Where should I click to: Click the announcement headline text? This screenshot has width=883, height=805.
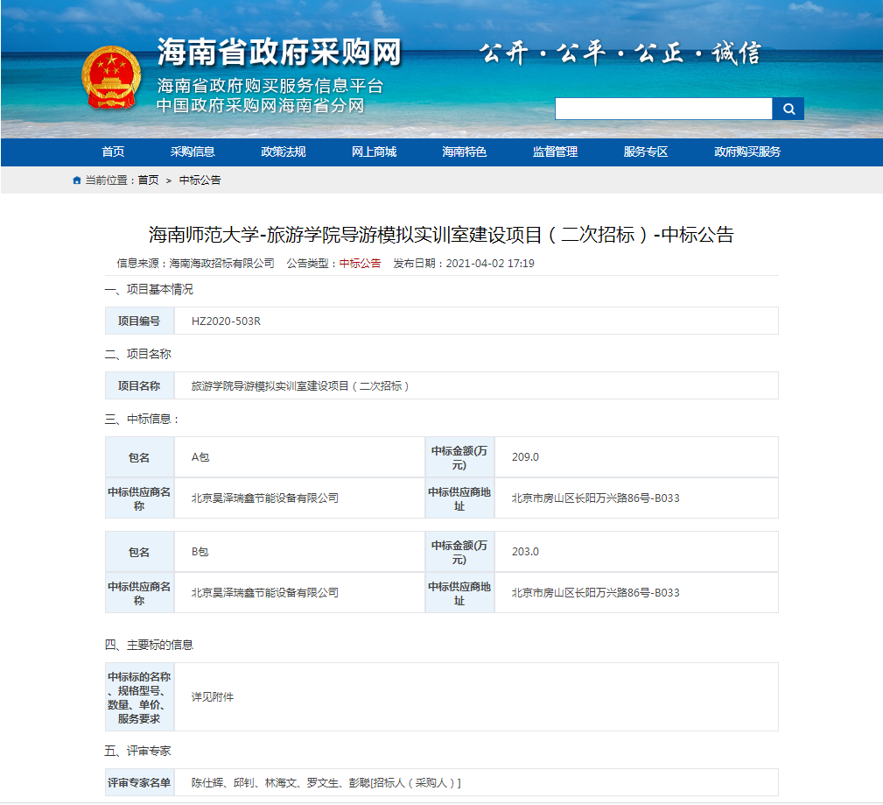[x=441, y=235]
